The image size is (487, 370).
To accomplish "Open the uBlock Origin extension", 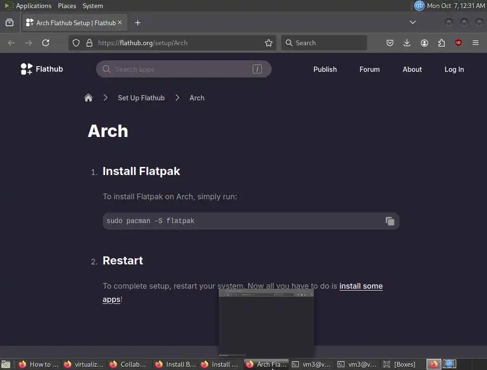I will tap(458, 43).
